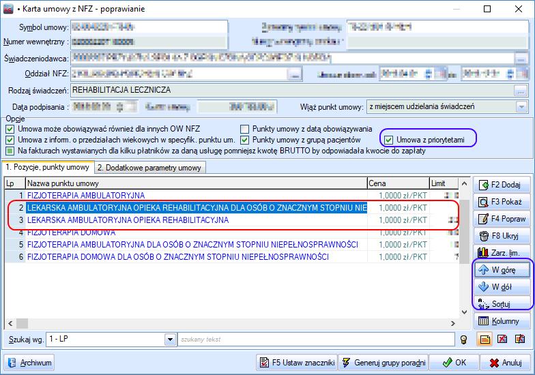The width and height of the screenshot is (535, 375).
Task: Expand the 'Wiąż punkt umowy' dropdown
Action: coord(521,106)
